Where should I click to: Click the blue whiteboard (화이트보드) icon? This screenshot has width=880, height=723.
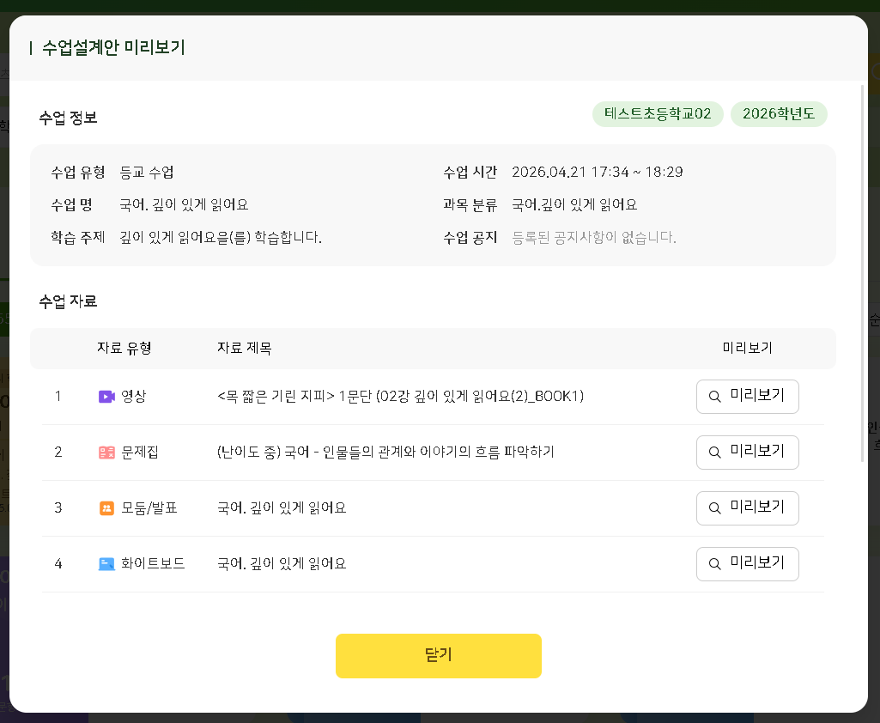click(x=106, y=564)
